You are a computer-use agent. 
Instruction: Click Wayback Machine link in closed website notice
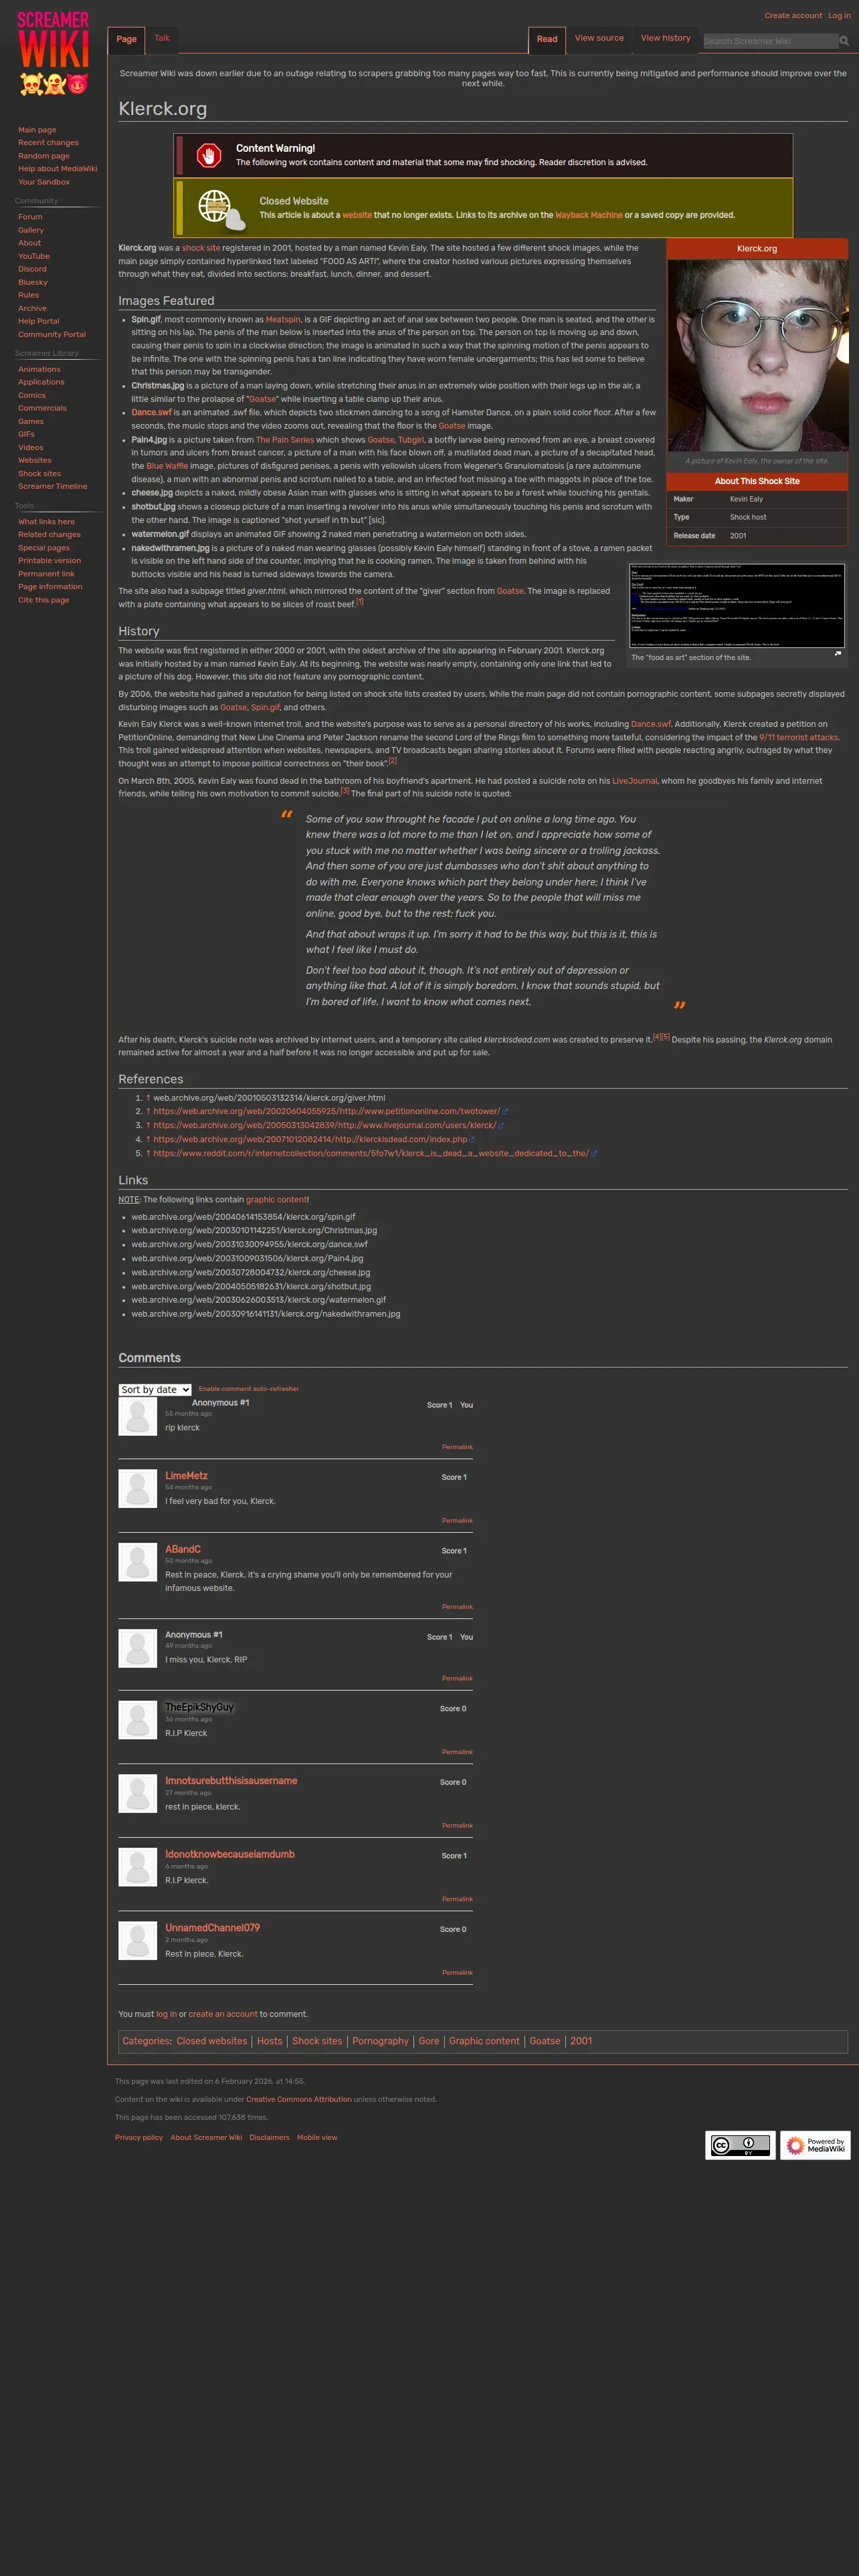(x=589, y=215)
